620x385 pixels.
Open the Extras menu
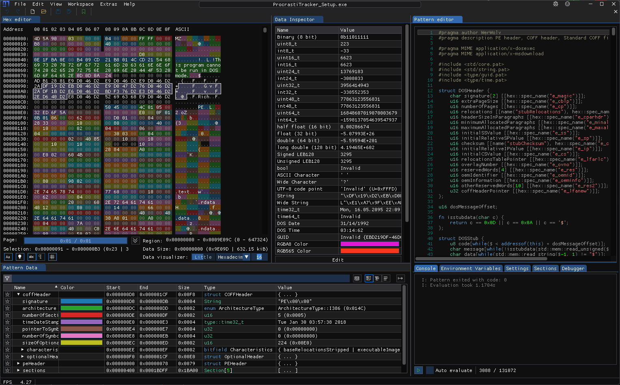[x=108, y=4]
